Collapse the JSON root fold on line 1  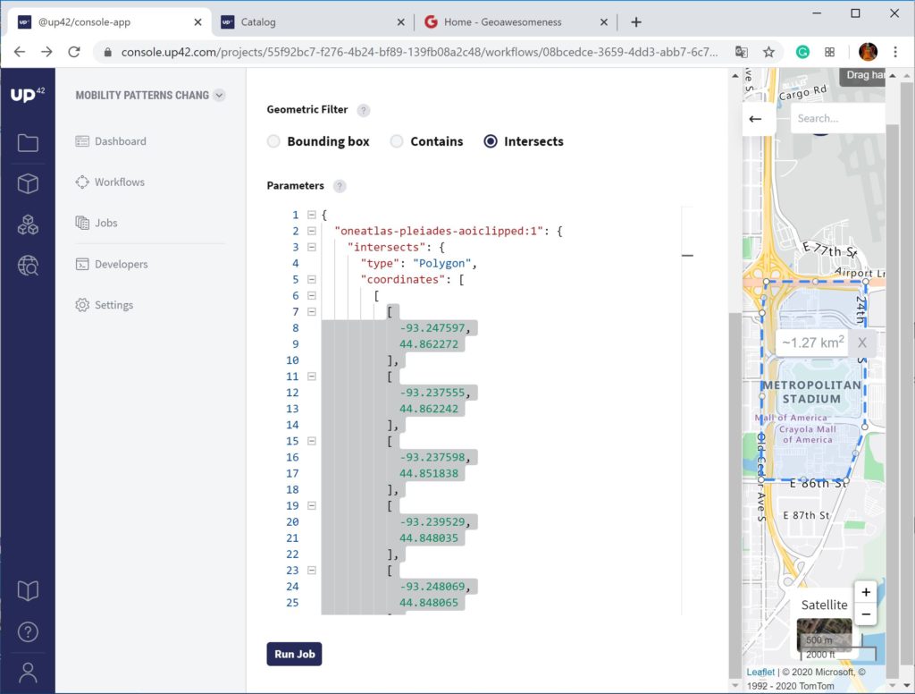[312, 215]
